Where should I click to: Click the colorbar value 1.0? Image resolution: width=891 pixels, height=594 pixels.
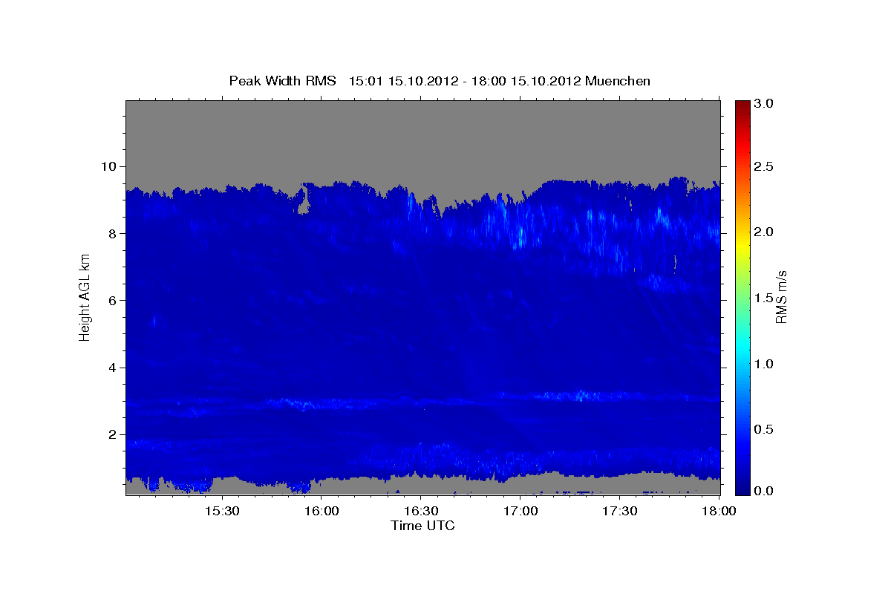(765, 364)
